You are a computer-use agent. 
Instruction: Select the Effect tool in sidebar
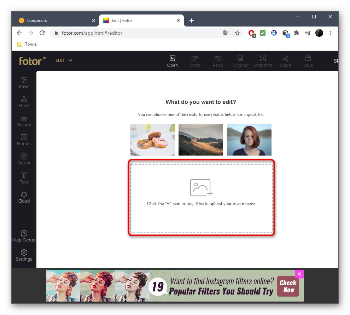(x=24, y=101)
